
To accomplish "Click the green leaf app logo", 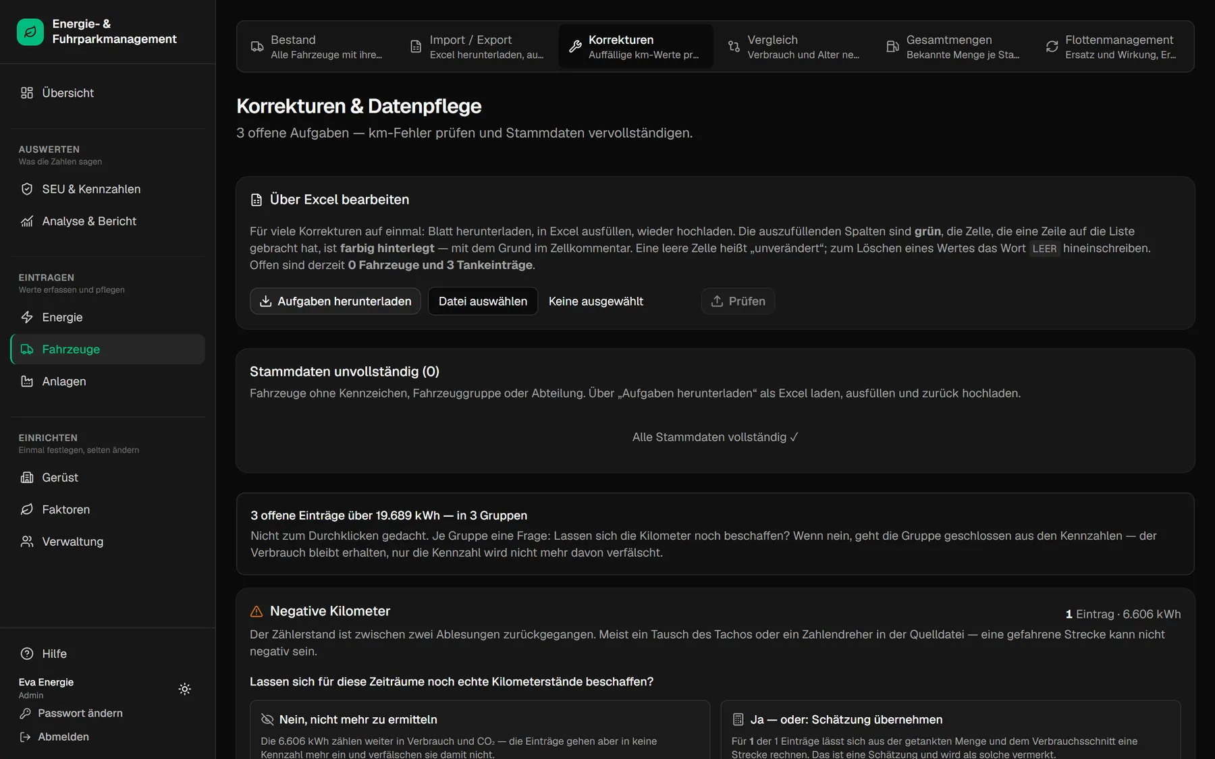I will coord(30,32).
